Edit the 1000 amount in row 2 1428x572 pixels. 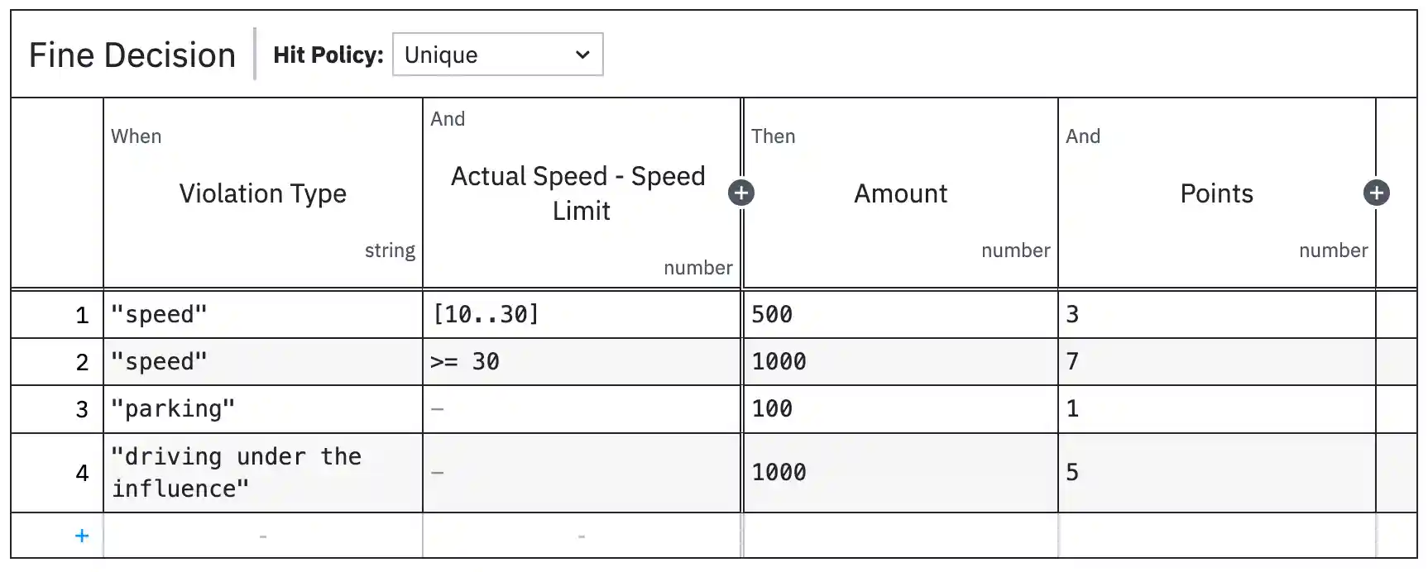900,361
